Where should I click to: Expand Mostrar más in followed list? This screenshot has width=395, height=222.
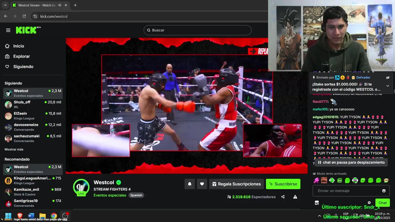(x=14, y=150)
